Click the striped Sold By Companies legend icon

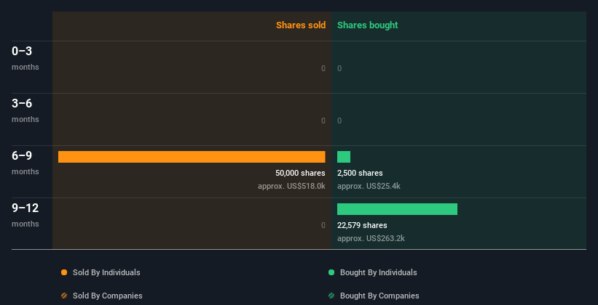click(x=64, y=296)
